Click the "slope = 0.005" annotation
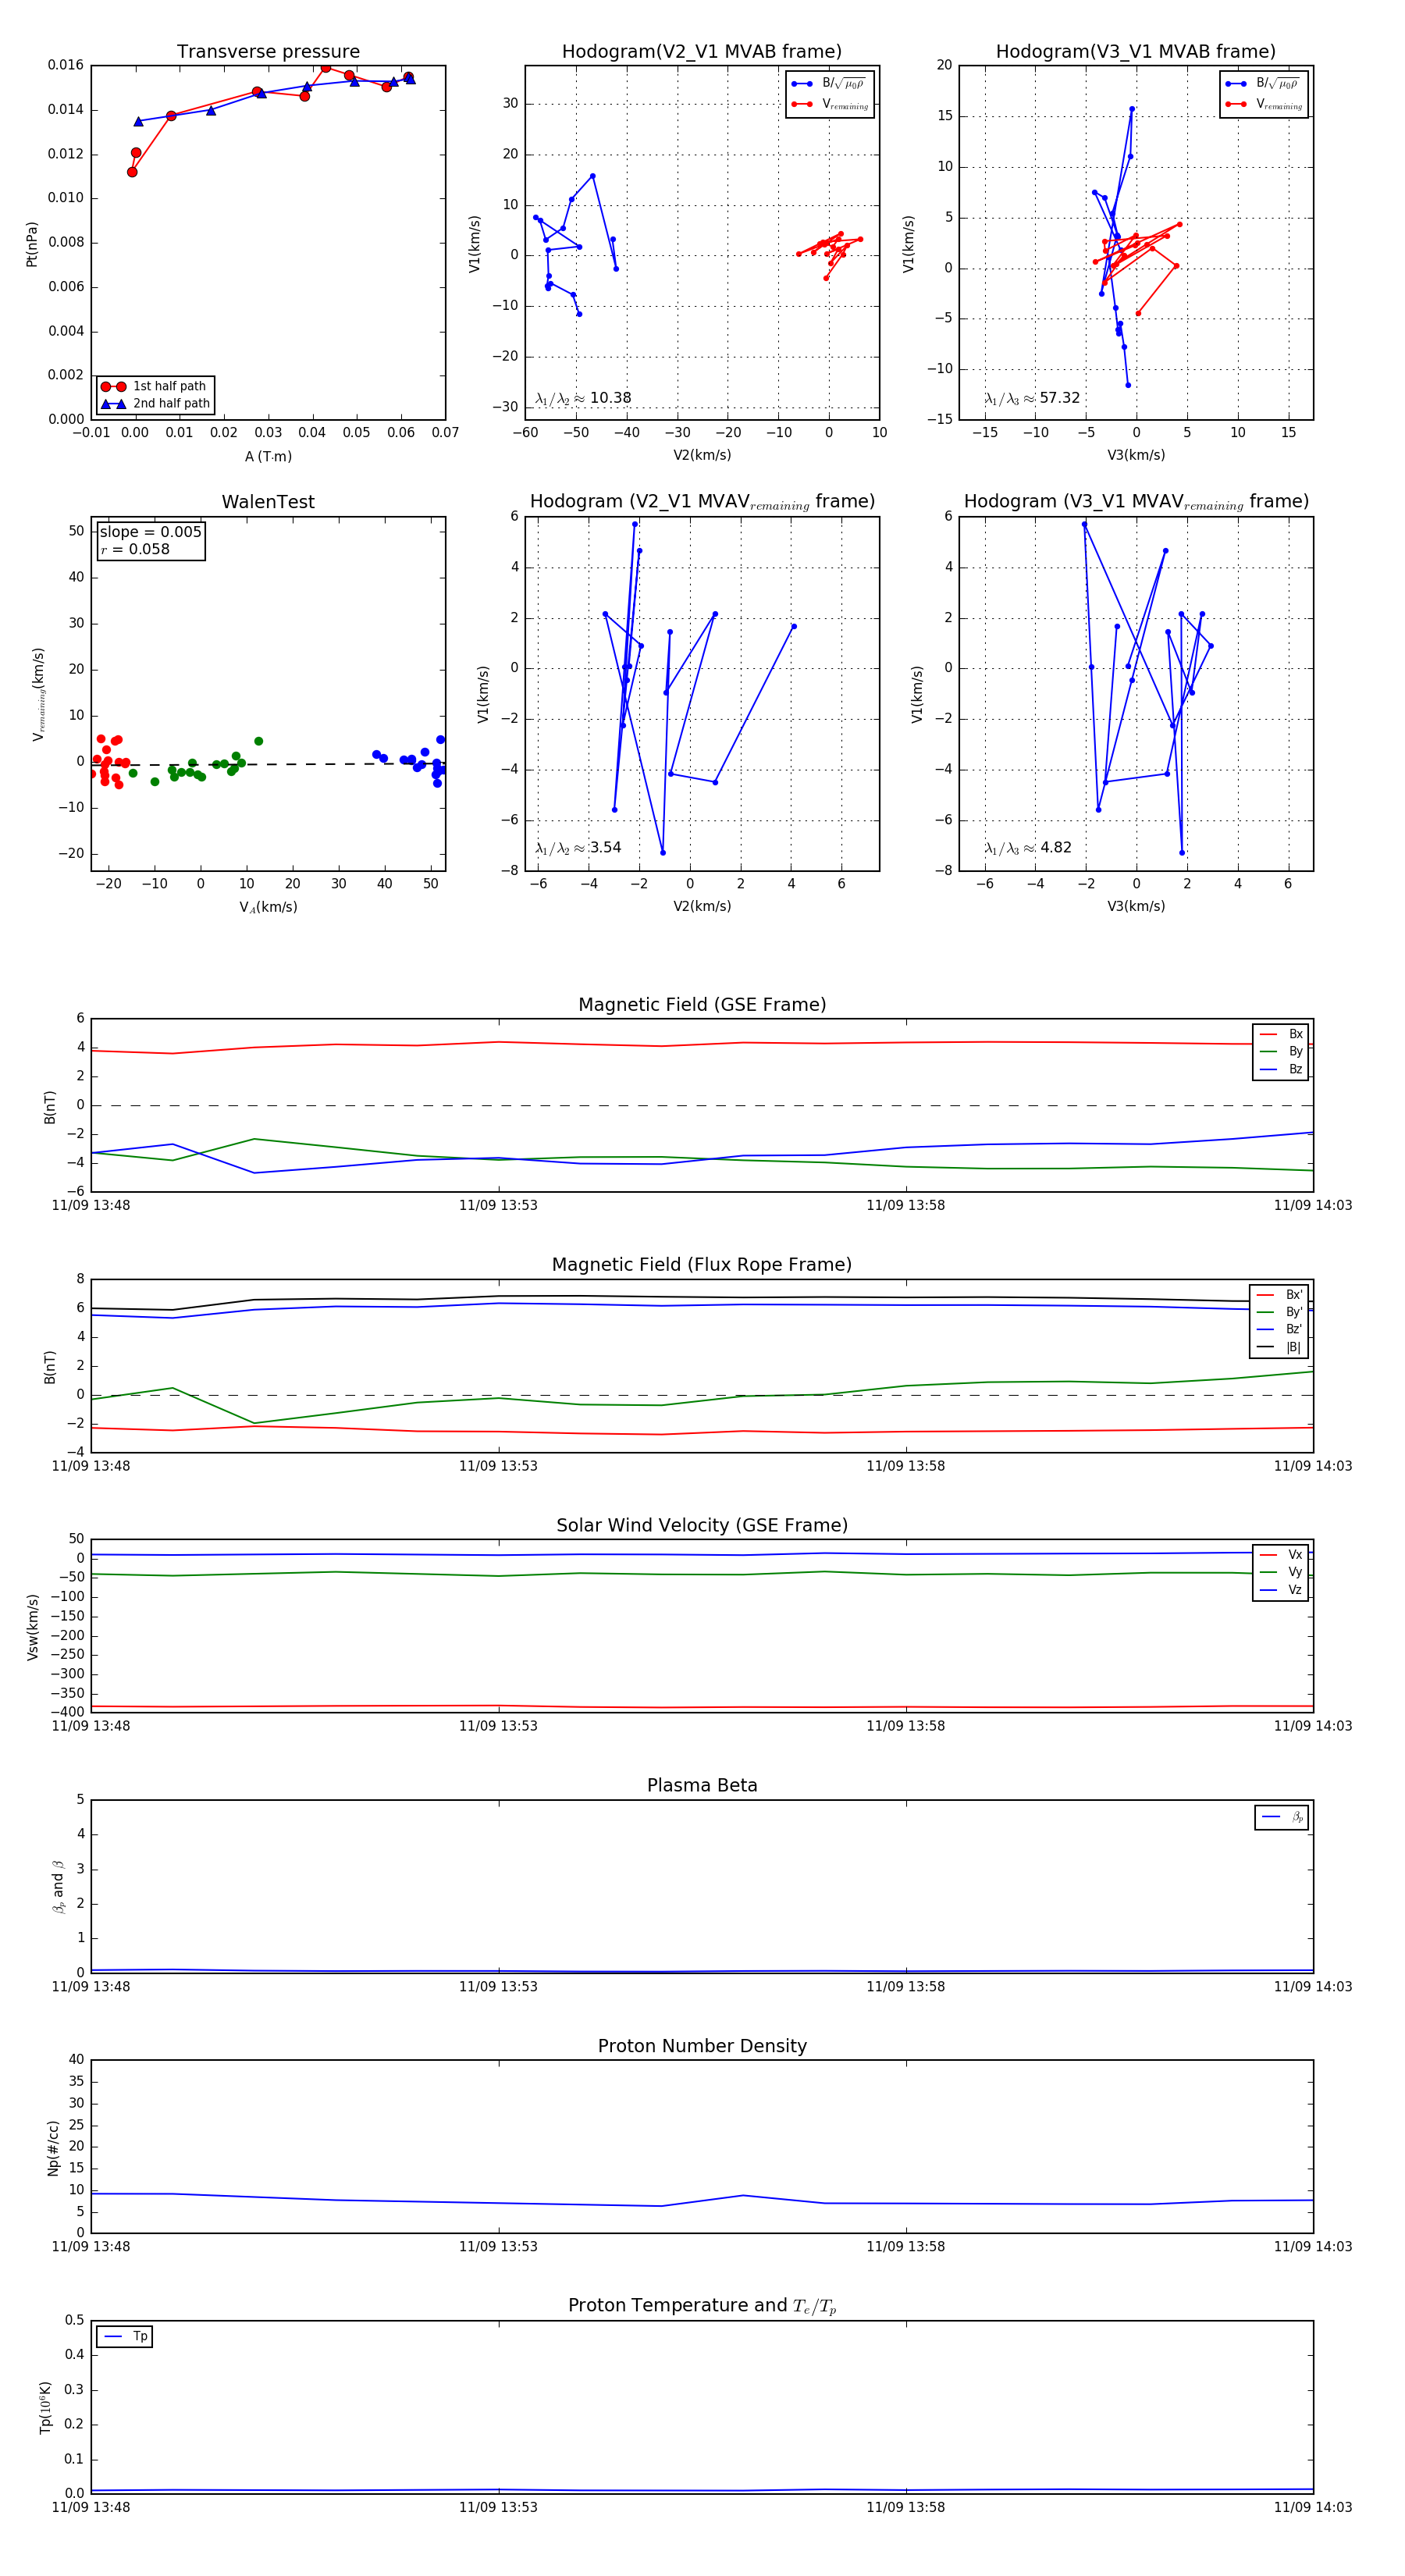The width and height of the screenshot is (1405, 2576). (x=150, y=532)
